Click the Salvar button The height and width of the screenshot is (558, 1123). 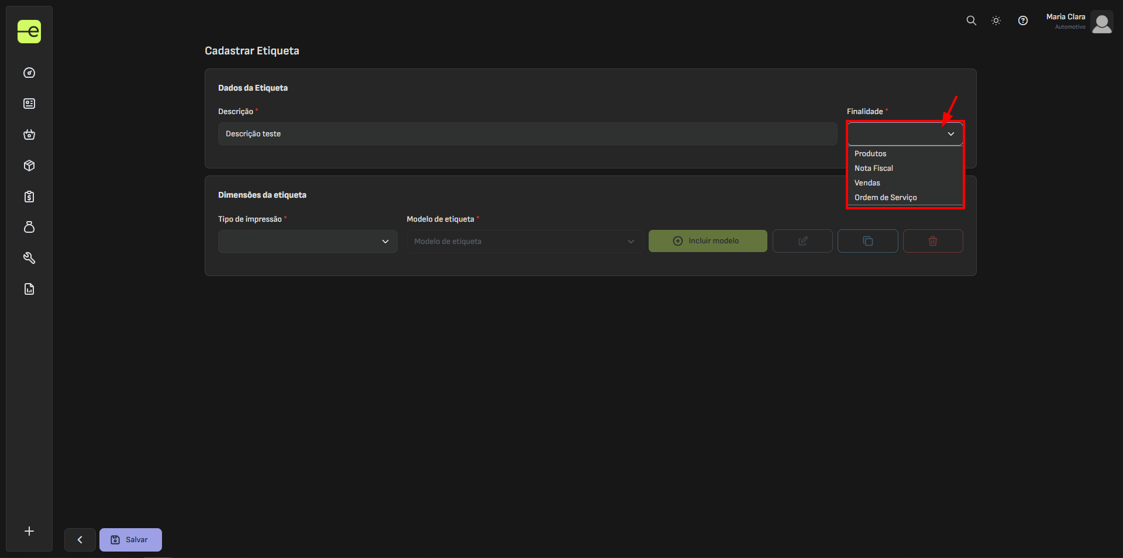point(130,540)
